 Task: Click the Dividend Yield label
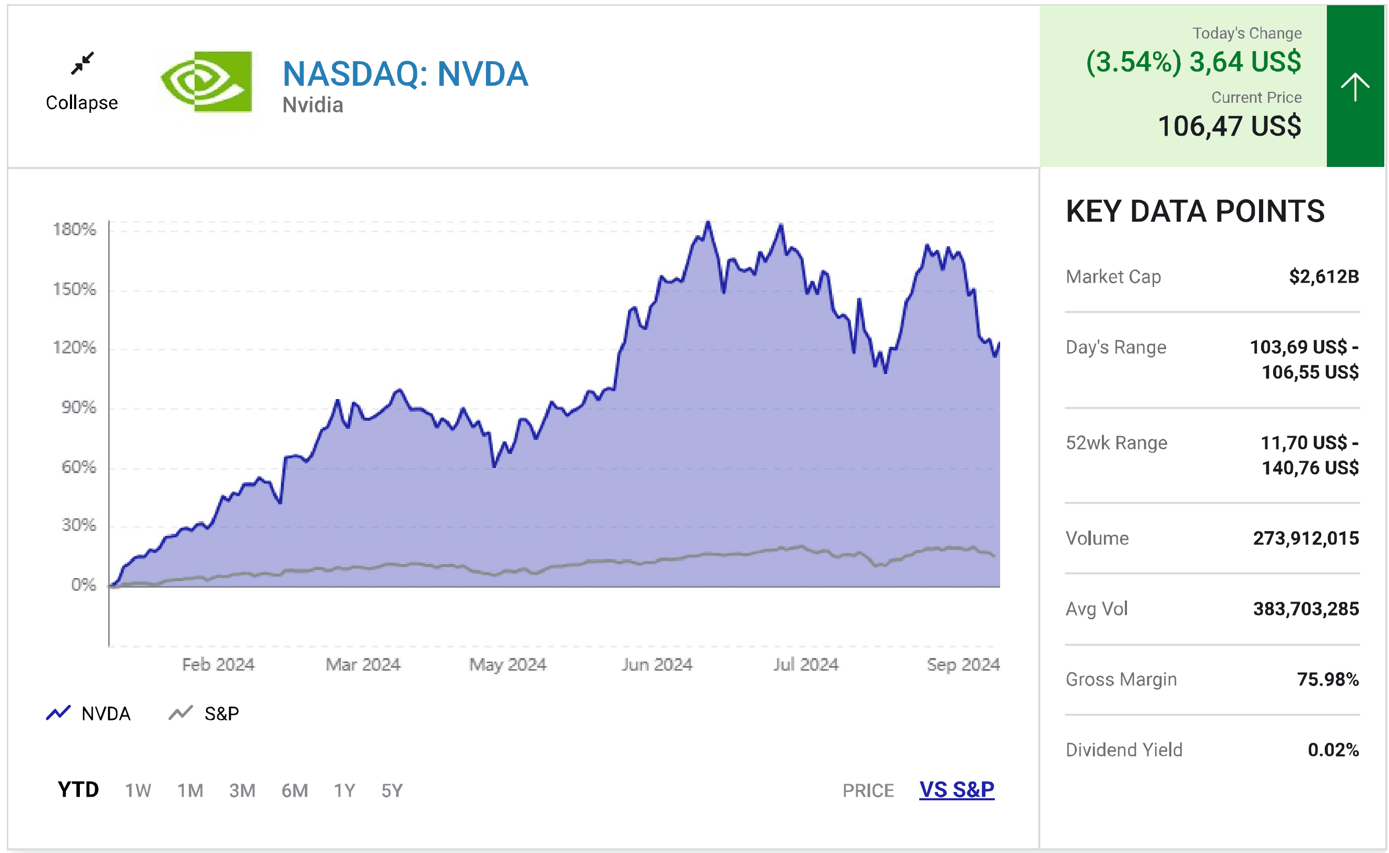(1124, 750)
